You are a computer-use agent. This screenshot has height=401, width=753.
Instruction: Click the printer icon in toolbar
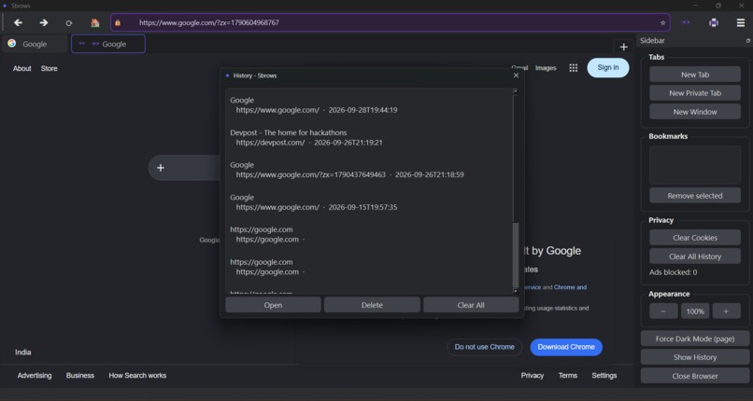(x=714, y=22)
